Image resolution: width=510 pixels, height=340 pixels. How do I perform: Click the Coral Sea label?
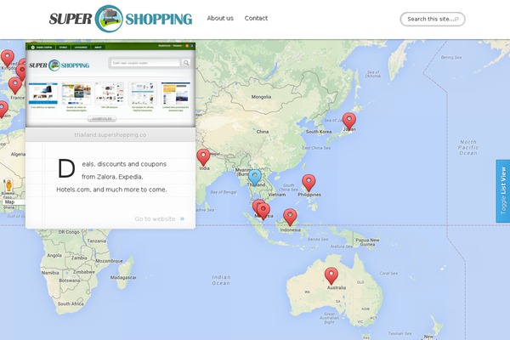point(388,274)
